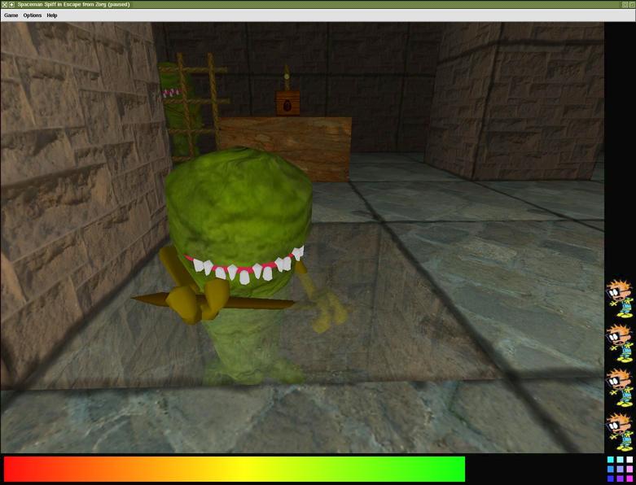Select the bright cyan inventory square
Screen dimensions: 636x485
tap(611, 460)
